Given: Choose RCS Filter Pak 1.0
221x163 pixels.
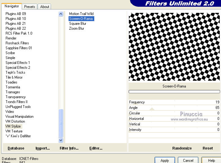Looking at the screenshot, I should 19,33.
